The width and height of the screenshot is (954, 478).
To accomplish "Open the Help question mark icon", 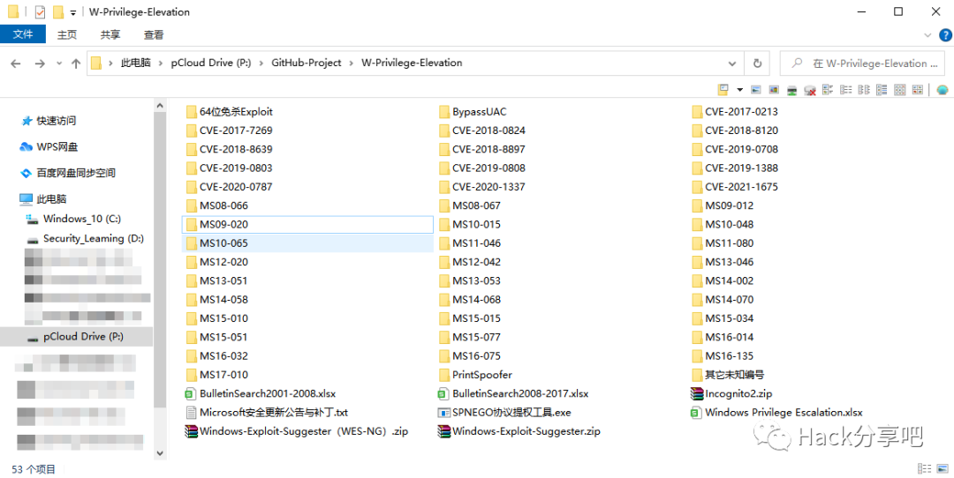I will 943,34.
